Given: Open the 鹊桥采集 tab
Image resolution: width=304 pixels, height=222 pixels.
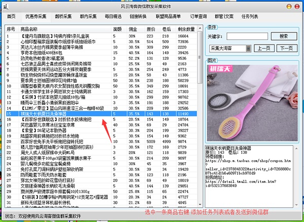Looking at the screenshot, I should click(x=63, y=17).
